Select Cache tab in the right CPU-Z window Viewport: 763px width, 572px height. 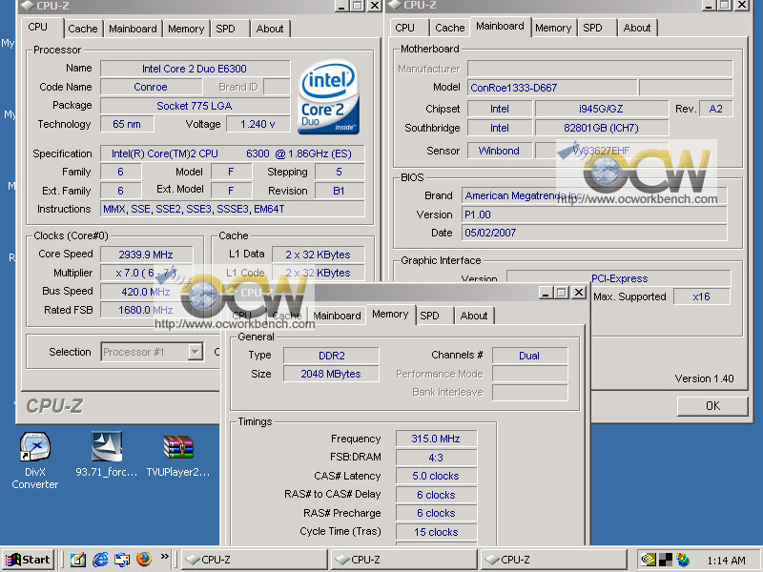(449, 28)
